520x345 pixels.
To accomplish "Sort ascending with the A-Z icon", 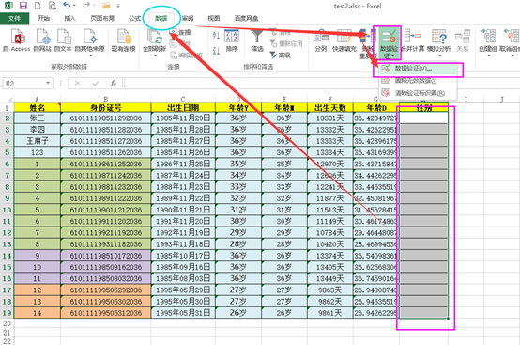I will coord(216,36).
